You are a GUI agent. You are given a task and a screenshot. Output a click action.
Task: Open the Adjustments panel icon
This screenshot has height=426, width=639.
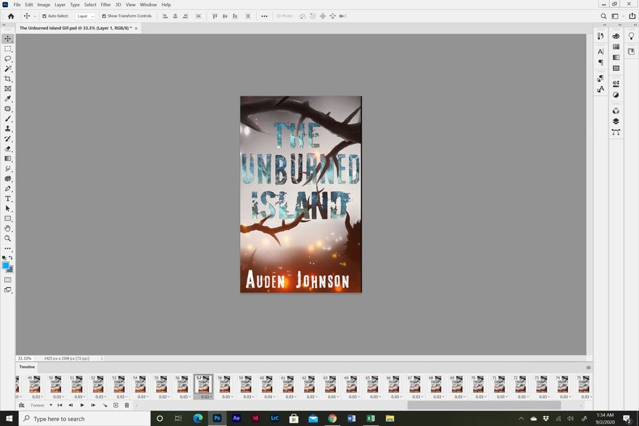pos(616,95)
